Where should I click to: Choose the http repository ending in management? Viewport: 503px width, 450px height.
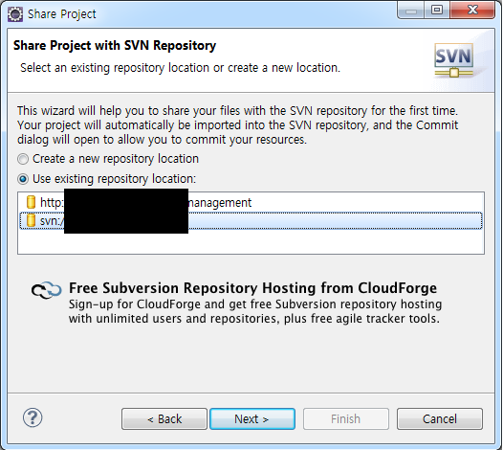[x=251, y=203]
